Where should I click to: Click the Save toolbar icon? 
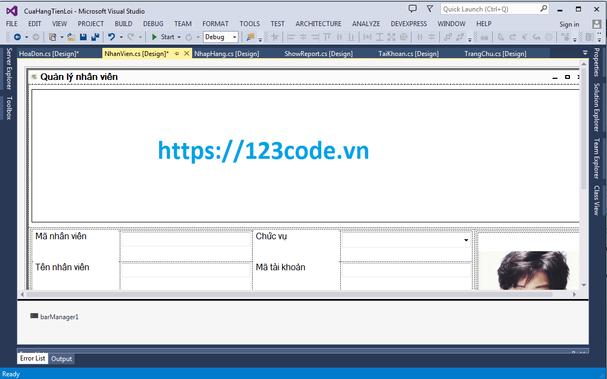pos(83,37)
